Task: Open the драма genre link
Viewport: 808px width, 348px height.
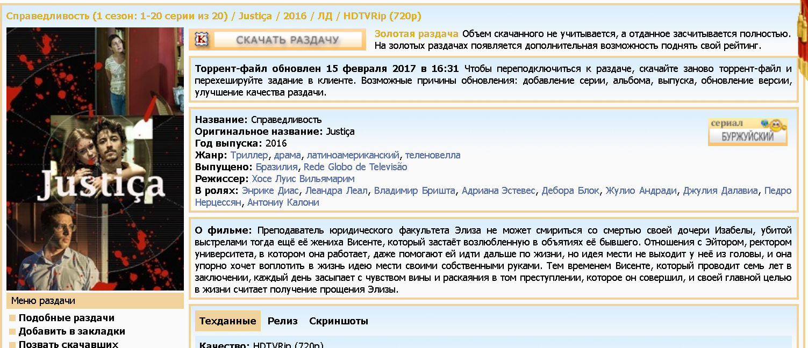Action: click(x=288, y=155)
